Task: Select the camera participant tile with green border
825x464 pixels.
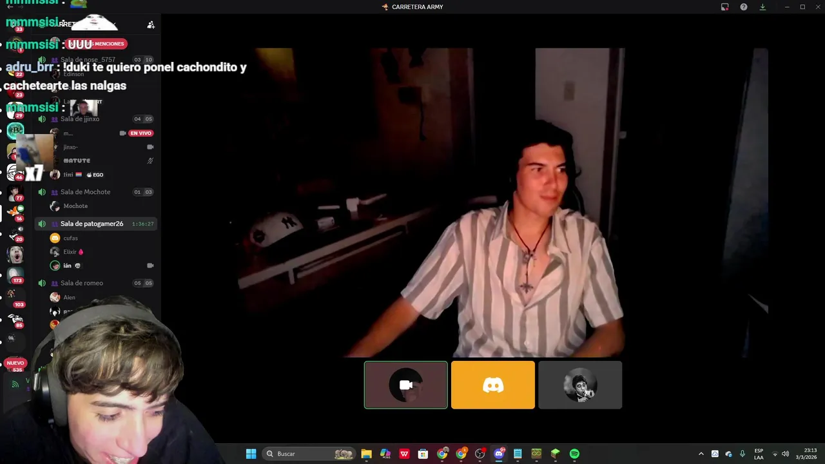Action: point(405,385)
